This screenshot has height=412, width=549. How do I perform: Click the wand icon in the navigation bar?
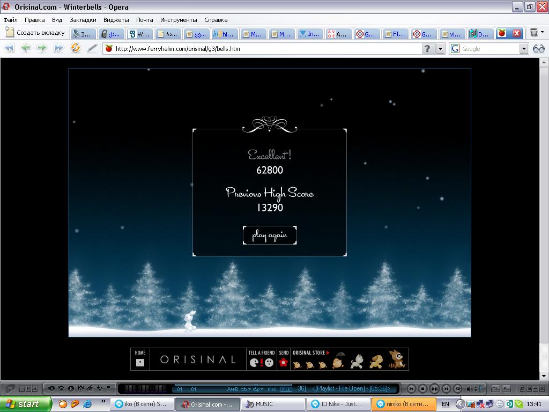(92, 48)
